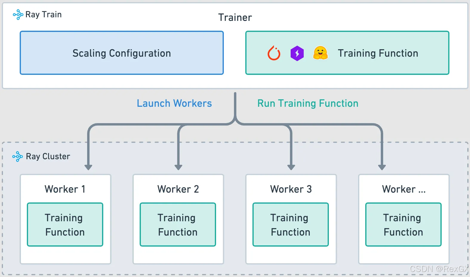The height and width of the screenshot is (277, 470).
Task: Select Training Function box in Worker 2
Action: [178, 225]
